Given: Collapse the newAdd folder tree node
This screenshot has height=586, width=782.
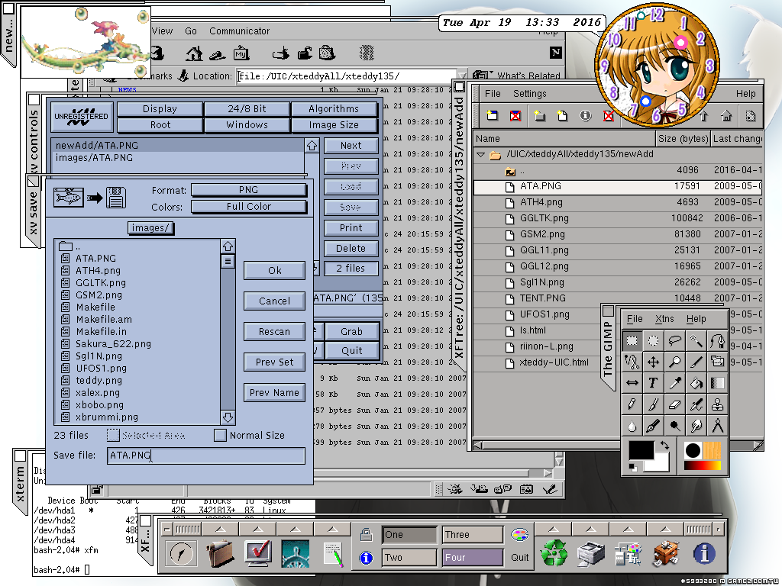Looking at the screenshot, I should pos(480,155).
